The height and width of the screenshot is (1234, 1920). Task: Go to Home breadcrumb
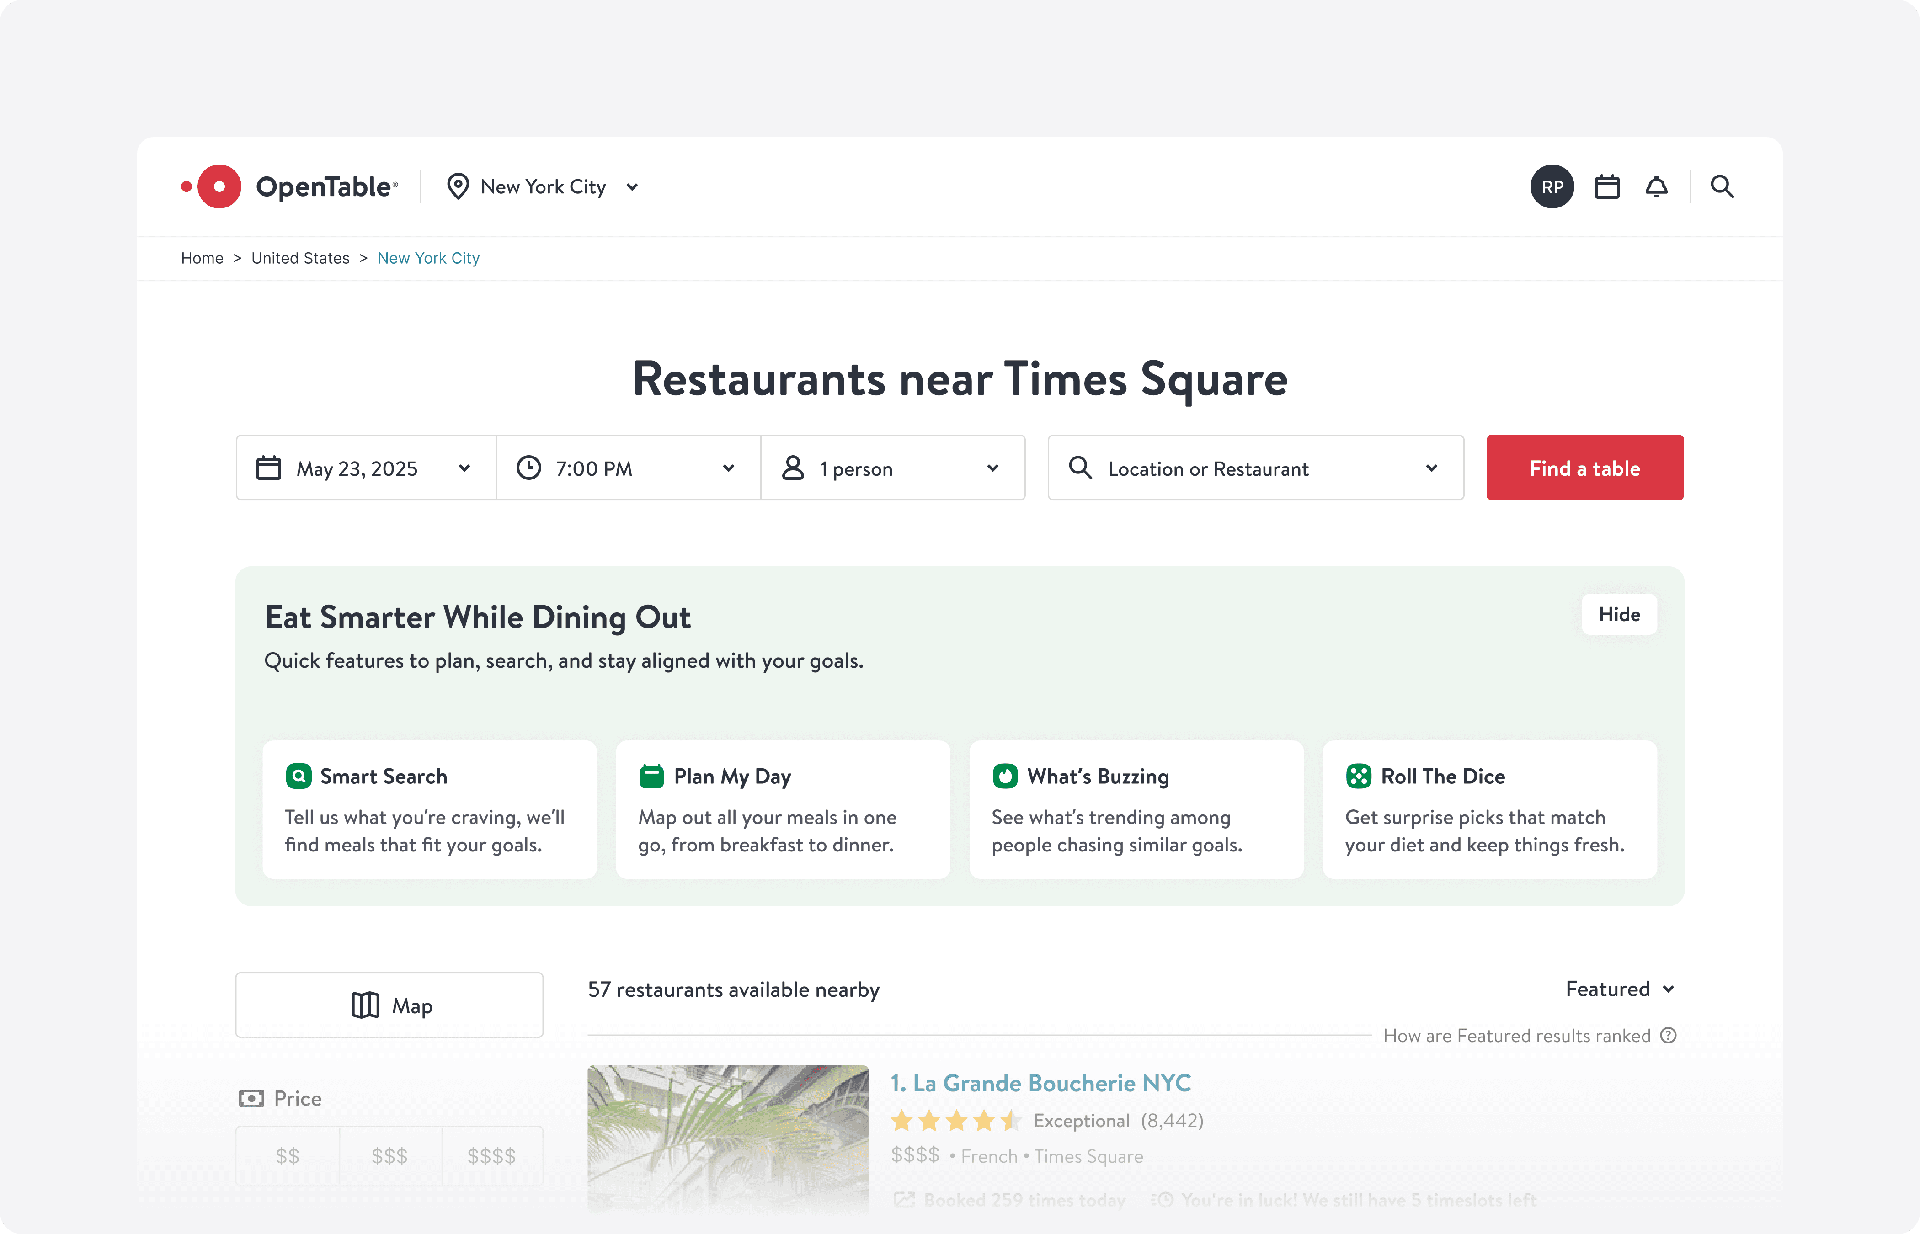click(x=202, y=258)
